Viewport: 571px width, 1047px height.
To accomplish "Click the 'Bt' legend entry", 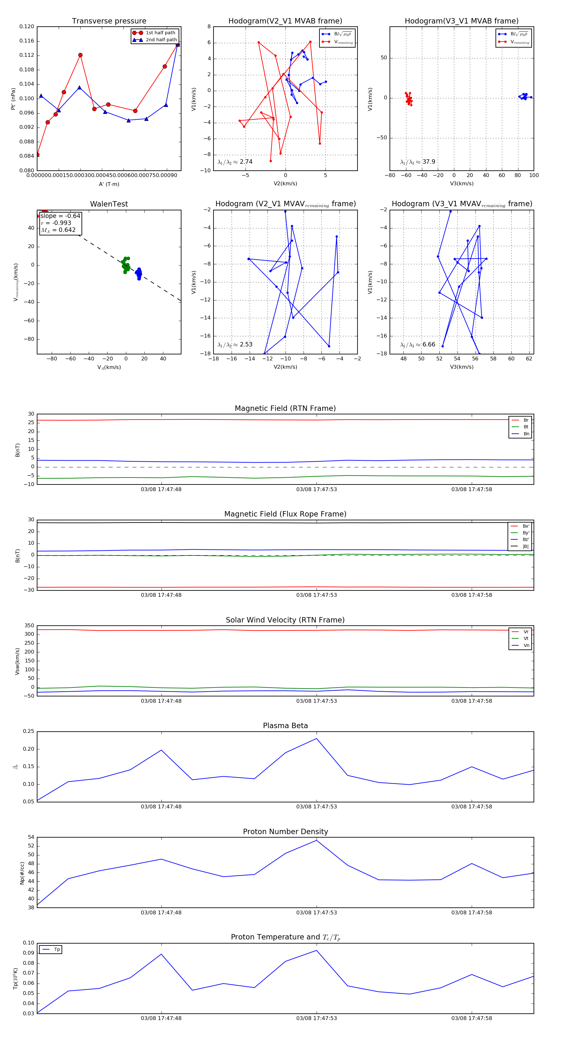I will [521, 427].
